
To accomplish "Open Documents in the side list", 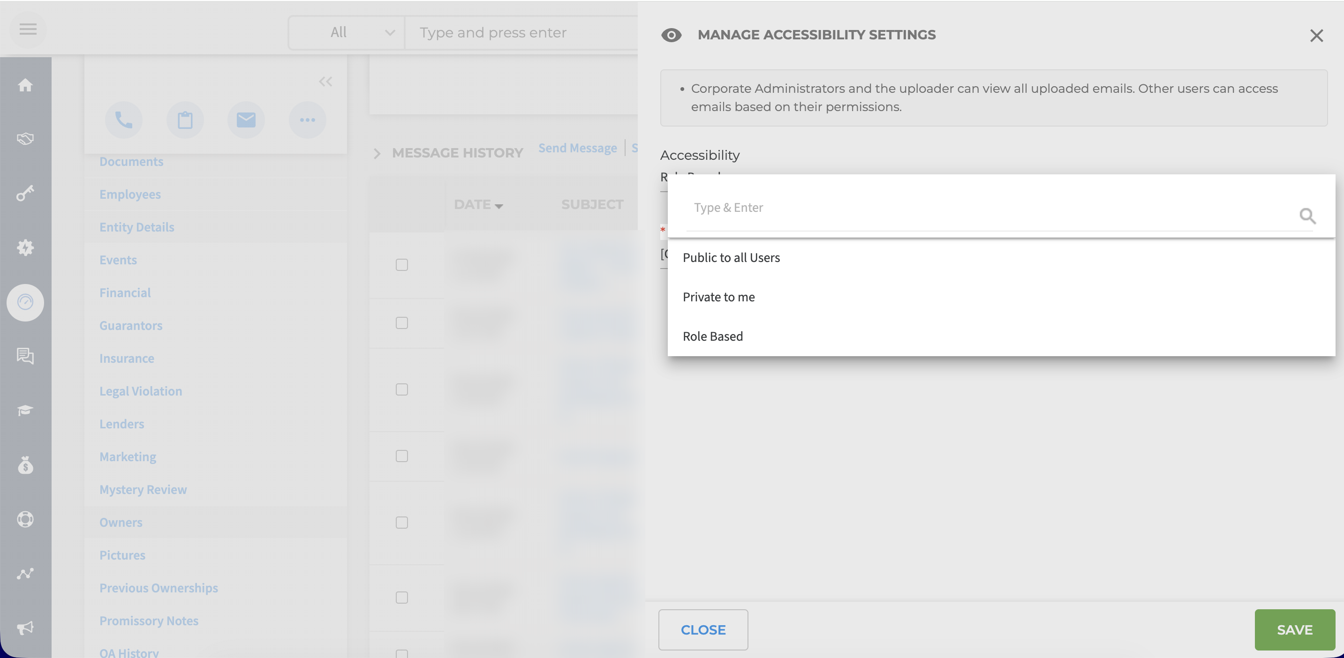I will coord(131,162).
